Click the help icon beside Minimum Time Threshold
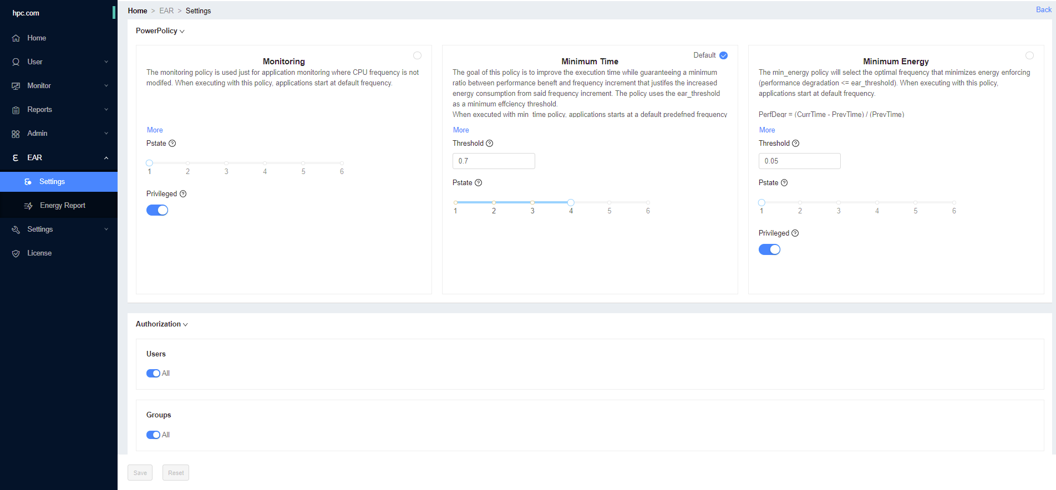The width and height of the screenshot is (1056, 490). coord(490,144)
